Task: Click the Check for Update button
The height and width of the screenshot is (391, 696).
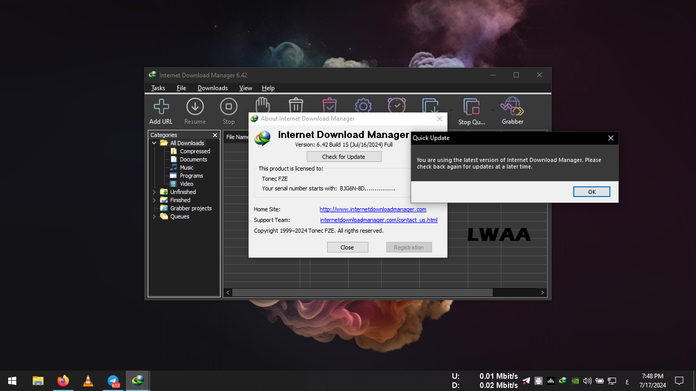Action: coord(344,157)
